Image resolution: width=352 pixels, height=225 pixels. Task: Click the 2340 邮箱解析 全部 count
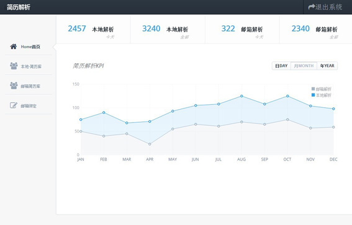point(300,29)
